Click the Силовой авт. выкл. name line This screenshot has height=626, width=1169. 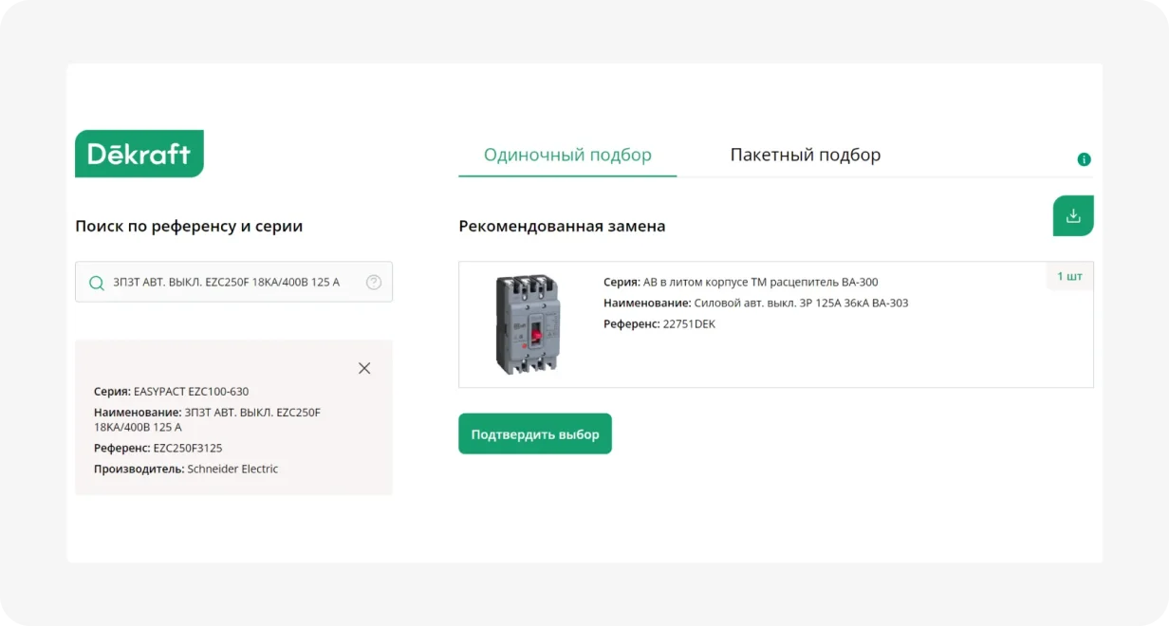click(x=755, y=304)
